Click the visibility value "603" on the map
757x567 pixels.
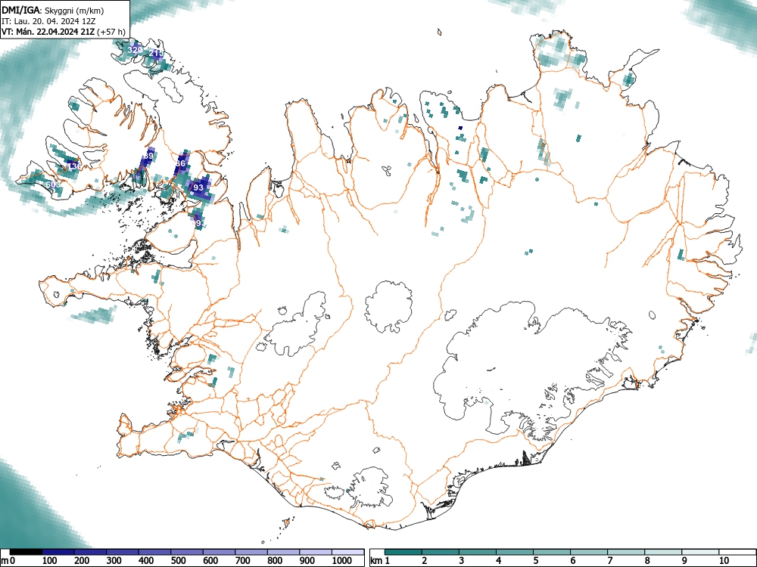point(53,184)
